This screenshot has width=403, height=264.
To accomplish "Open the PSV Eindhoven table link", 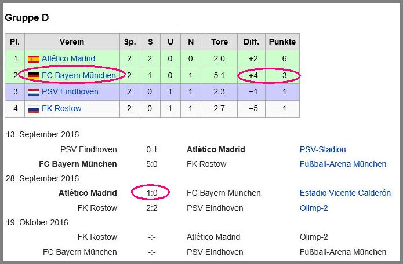I will [x=70, y=92].
